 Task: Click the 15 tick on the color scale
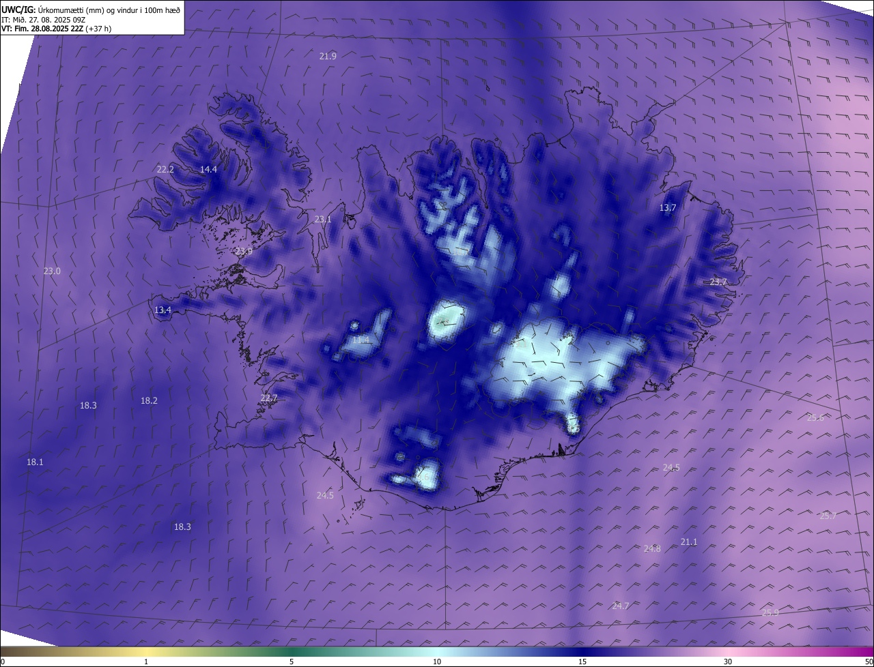pos(582,662)
